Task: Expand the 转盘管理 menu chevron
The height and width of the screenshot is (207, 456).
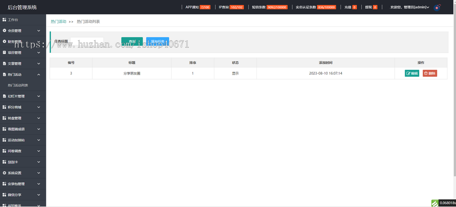Action: point(39,118)
